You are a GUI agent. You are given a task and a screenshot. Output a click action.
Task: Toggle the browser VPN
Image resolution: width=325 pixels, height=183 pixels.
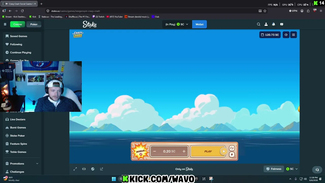pos(293,11)
